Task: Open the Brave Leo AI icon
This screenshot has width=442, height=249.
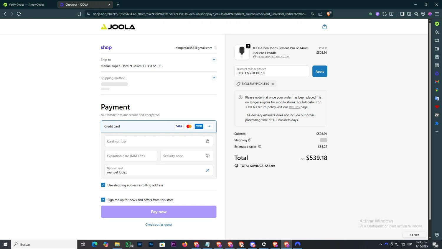Action: (416, 14)
